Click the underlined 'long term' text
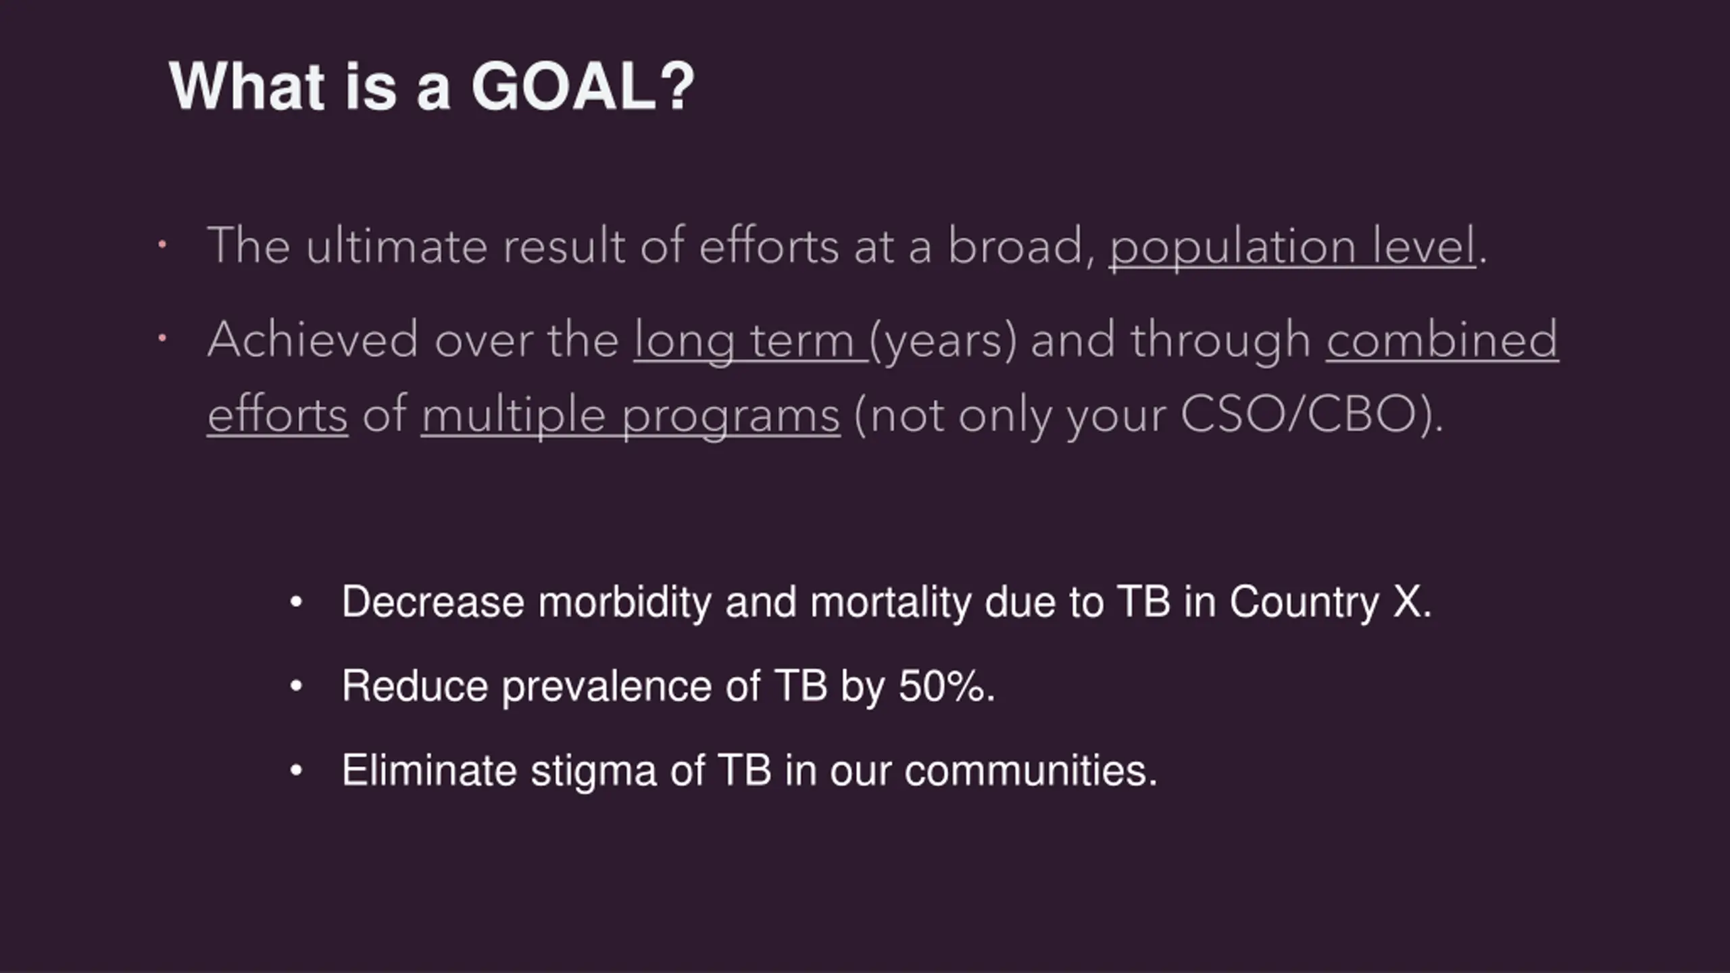The height and width of the screenshot is (973, 1730). click(749, 340)
